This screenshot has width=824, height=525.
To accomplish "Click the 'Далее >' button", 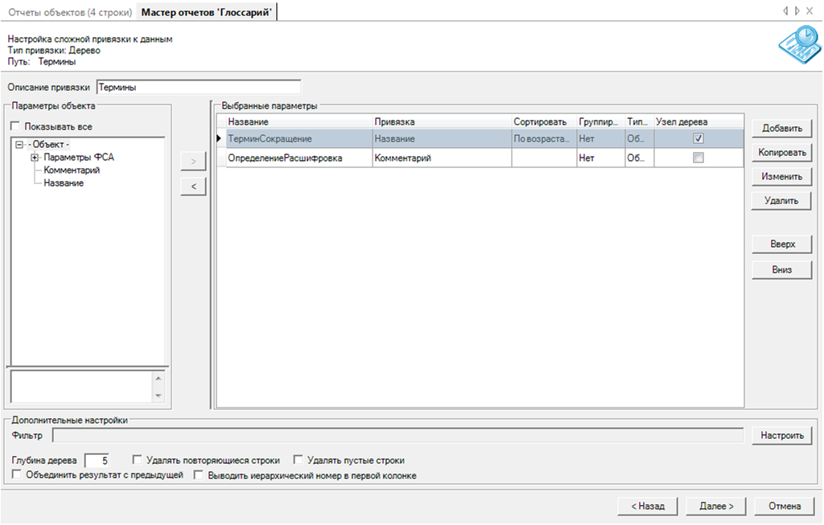I will [x=716, y=507].
